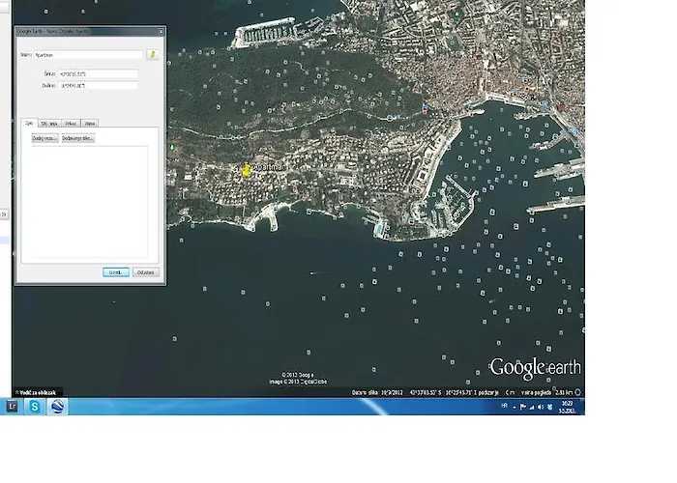677x483 pixels.
Task: Cancel the placemark with Odustani
Action: [144, 272]
